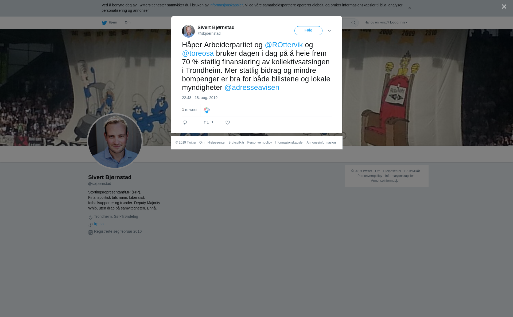This screenshot has width=513, height=317.
Task: Open the Logg inn dropdown
Action: coord(399,22)
